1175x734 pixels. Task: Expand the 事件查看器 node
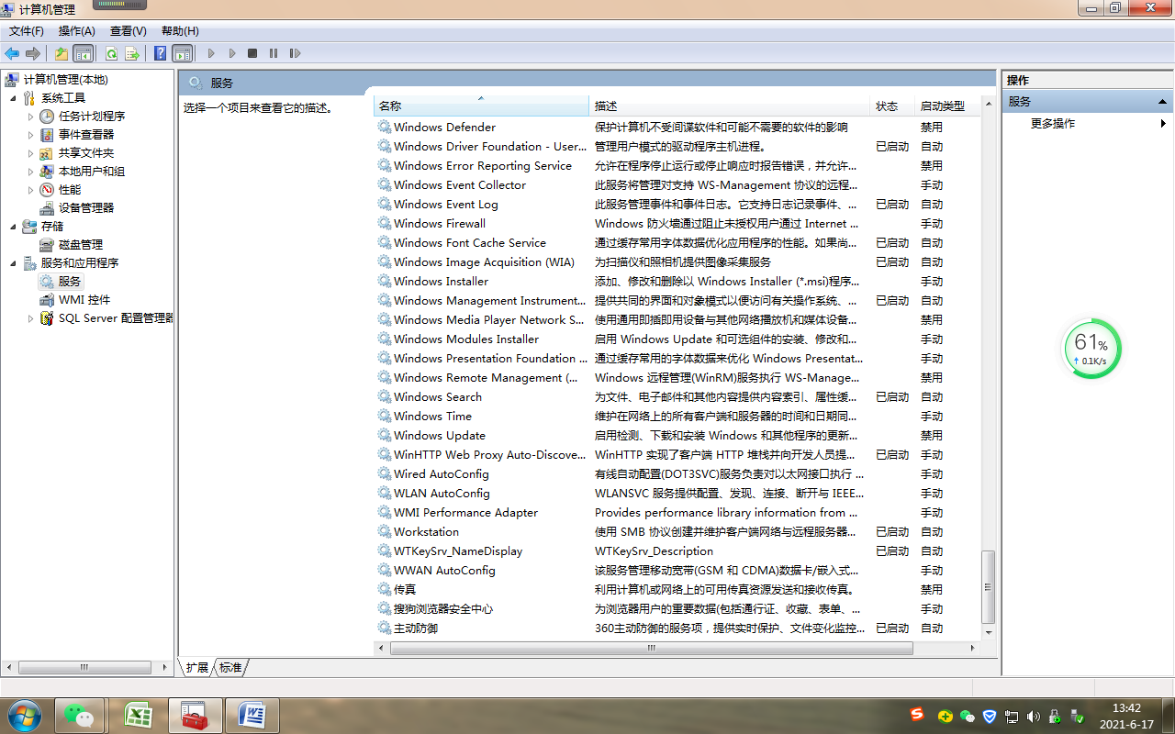[30, 135]
